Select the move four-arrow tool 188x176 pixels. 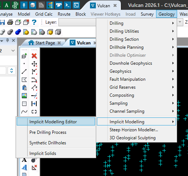pos(34,64)
